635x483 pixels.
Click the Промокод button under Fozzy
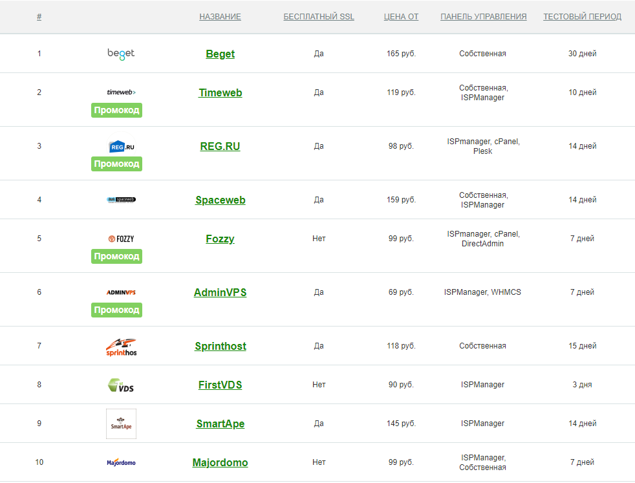pos(116,257)
